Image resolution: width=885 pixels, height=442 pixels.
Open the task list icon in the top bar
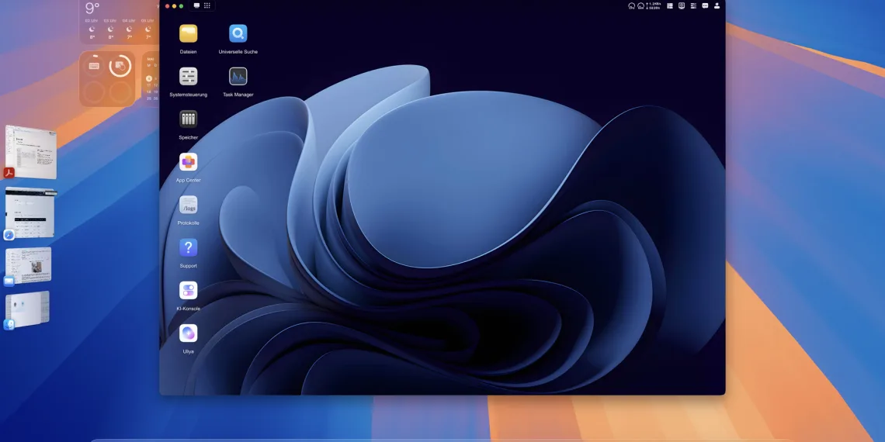pyautogui.click(x=693, y=5)
